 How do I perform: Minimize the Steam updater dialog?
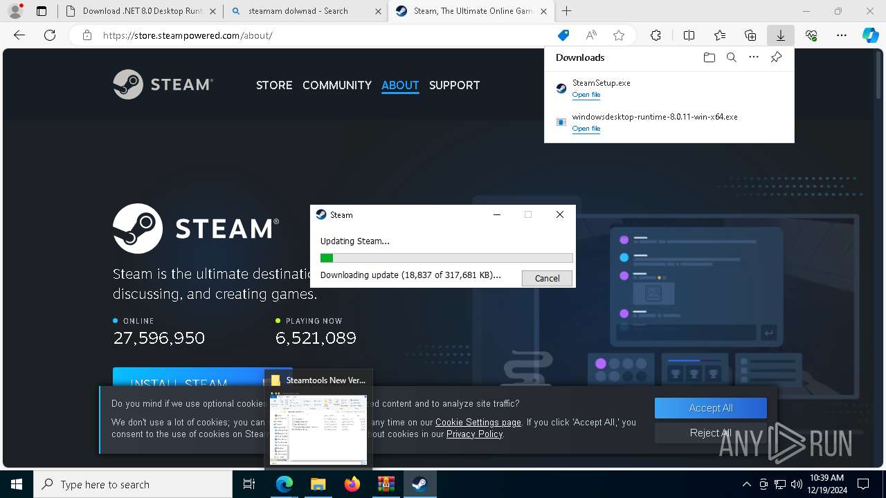point(496,214)
